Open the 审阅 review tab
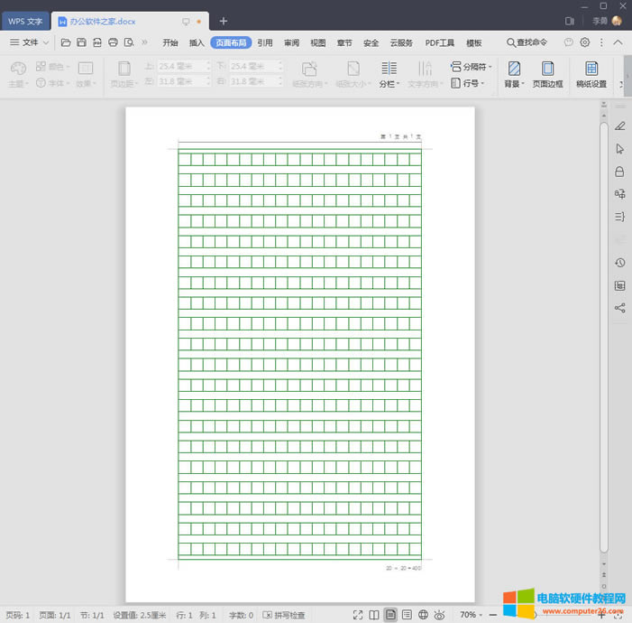This screenshot has height=623, width=632. [291, 42]
